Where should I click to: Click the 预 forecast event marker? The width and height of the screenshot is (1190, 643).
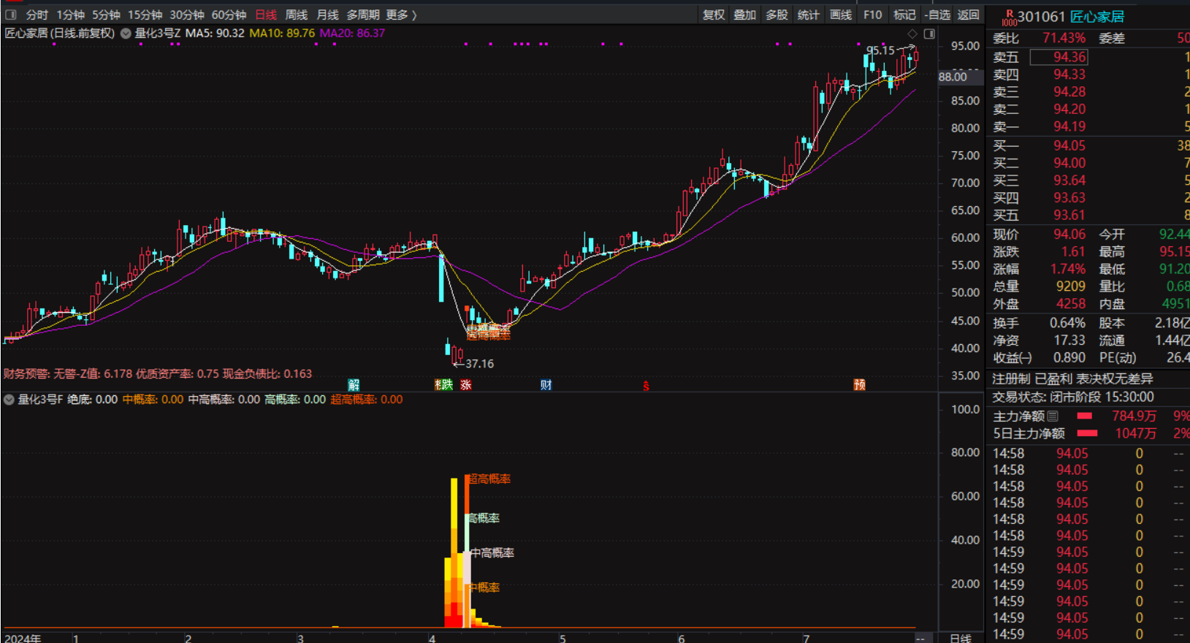860,385
